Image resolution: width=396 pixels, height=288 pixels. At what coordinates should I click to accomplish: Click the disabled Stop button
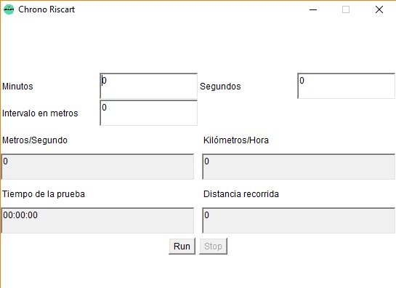click(x=213, y=246)
